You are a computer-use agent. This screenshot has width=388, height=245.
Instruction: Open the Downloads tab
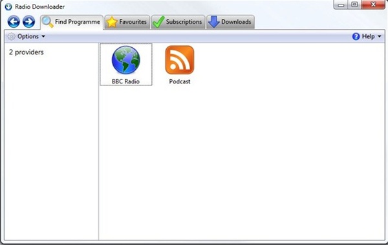230,22
